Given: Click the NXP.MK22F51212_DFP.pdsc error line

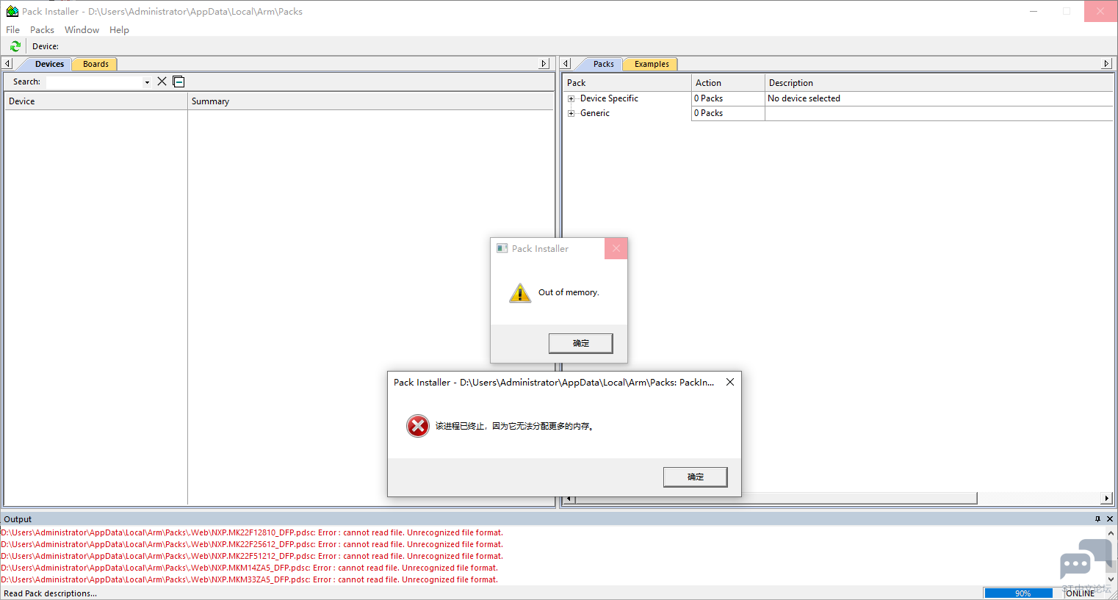Looking at the screenshot, I should 252,557.
